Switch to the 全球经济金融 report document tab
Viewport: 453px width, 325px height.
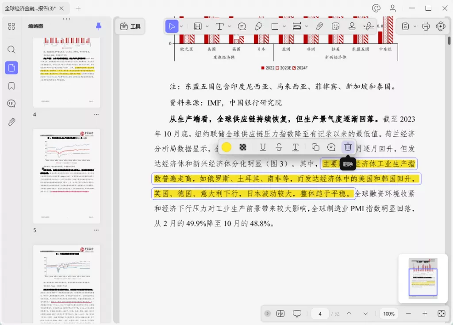(31, 8)
